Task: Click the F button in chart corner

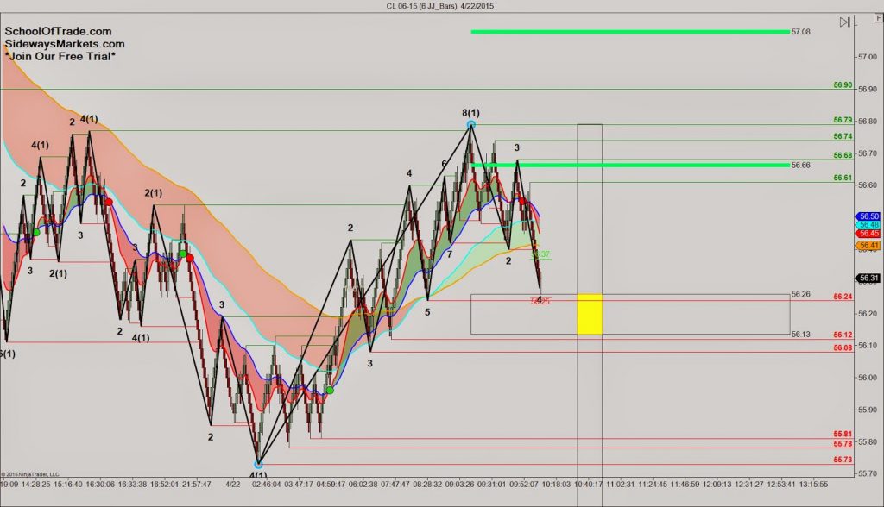Action: tap(878, 19)
